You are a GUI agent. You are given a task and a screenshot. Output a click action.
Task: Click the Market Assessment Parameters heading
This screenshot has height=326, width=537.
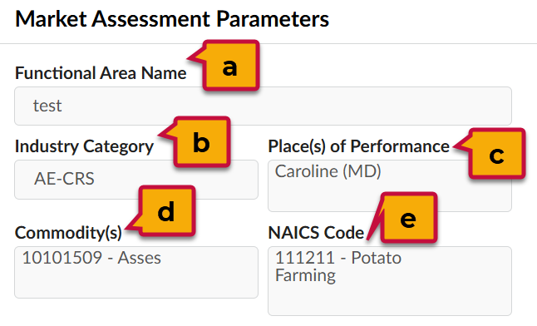coord(172,19)
